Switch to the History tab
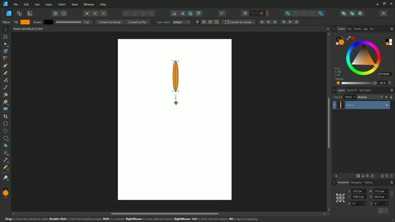Viewport: 395px width, 222px height. click(368, 183)
